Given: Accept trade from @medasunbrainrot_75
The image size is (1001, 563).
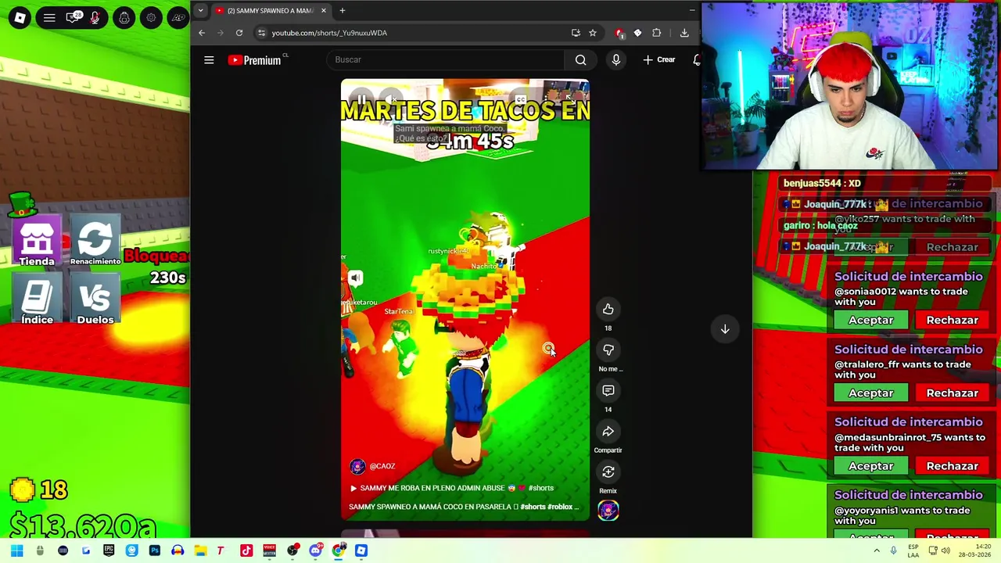Looking at the screenshot, I should click(x=870, y=466).
